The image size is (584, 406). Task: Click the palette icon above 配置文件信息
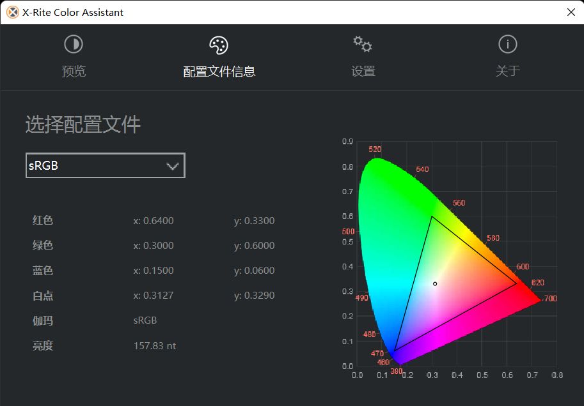point(219,43)
